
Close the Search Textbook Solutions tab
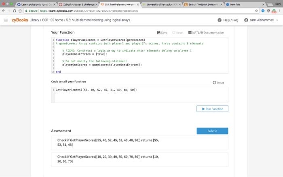[222, 4]
